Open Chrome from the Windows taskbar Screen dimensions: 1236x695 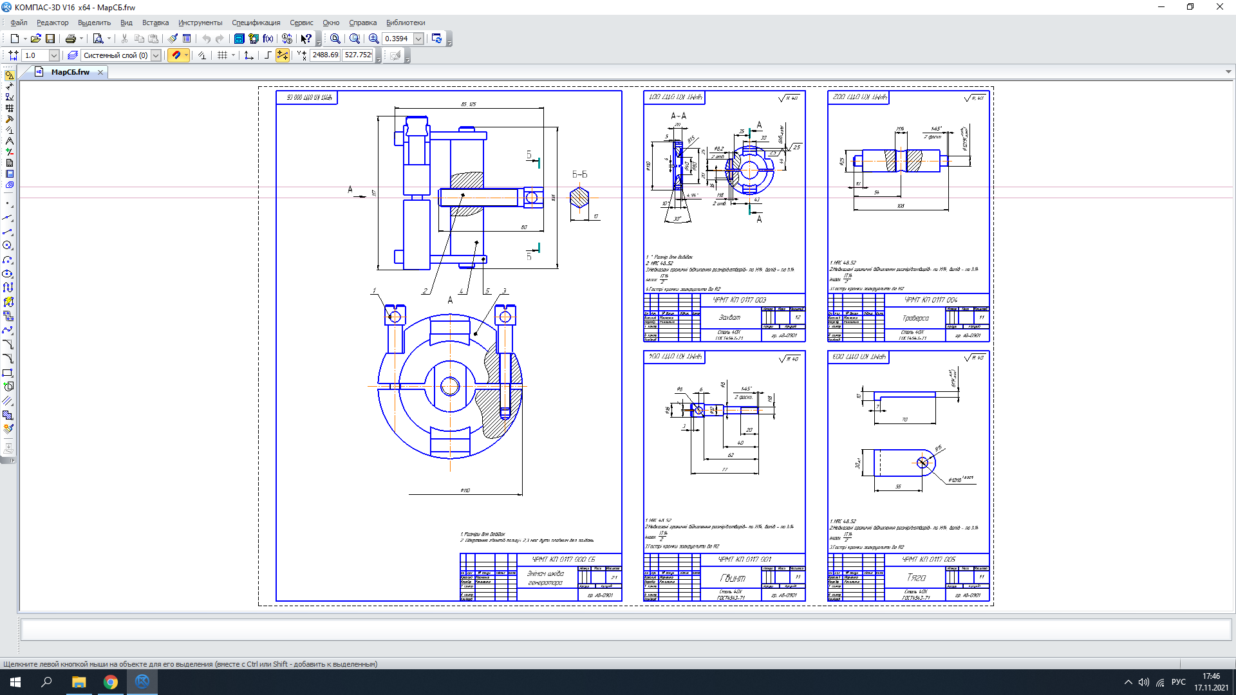111,682
